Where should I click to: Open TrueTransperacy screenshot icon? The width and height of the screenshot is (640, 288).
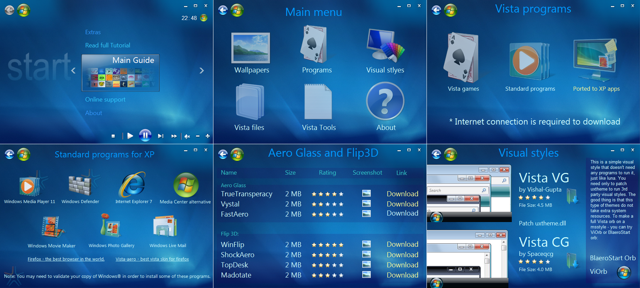366,193
